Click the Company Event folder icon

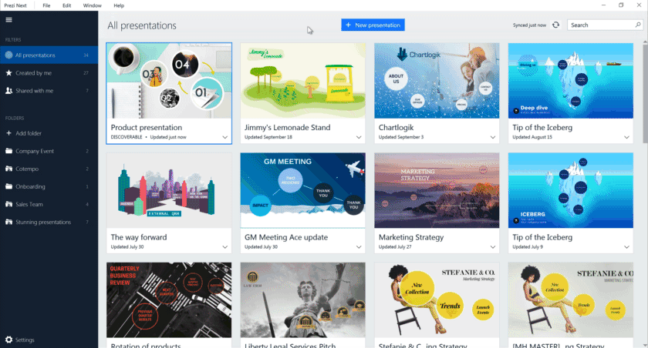coord(8,151)
